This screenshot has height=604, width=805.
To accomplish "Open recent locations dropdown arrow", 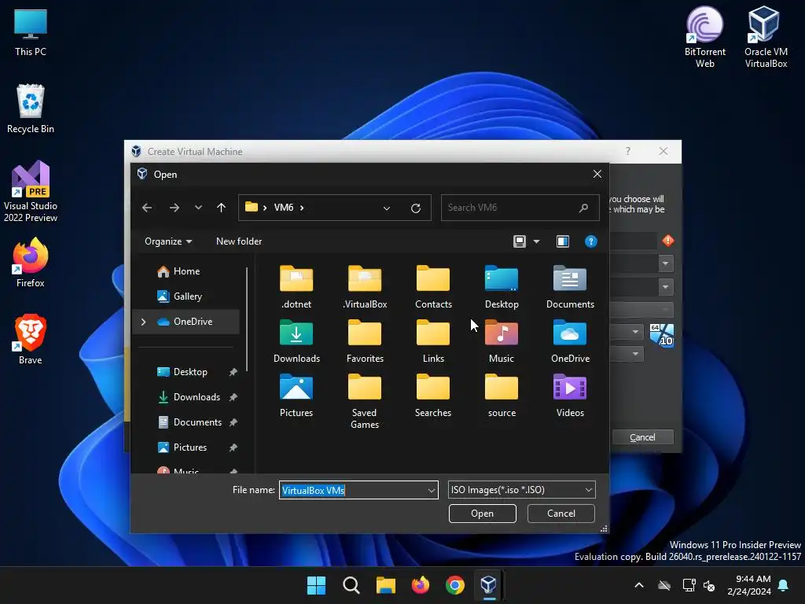I will pos(198,208).
